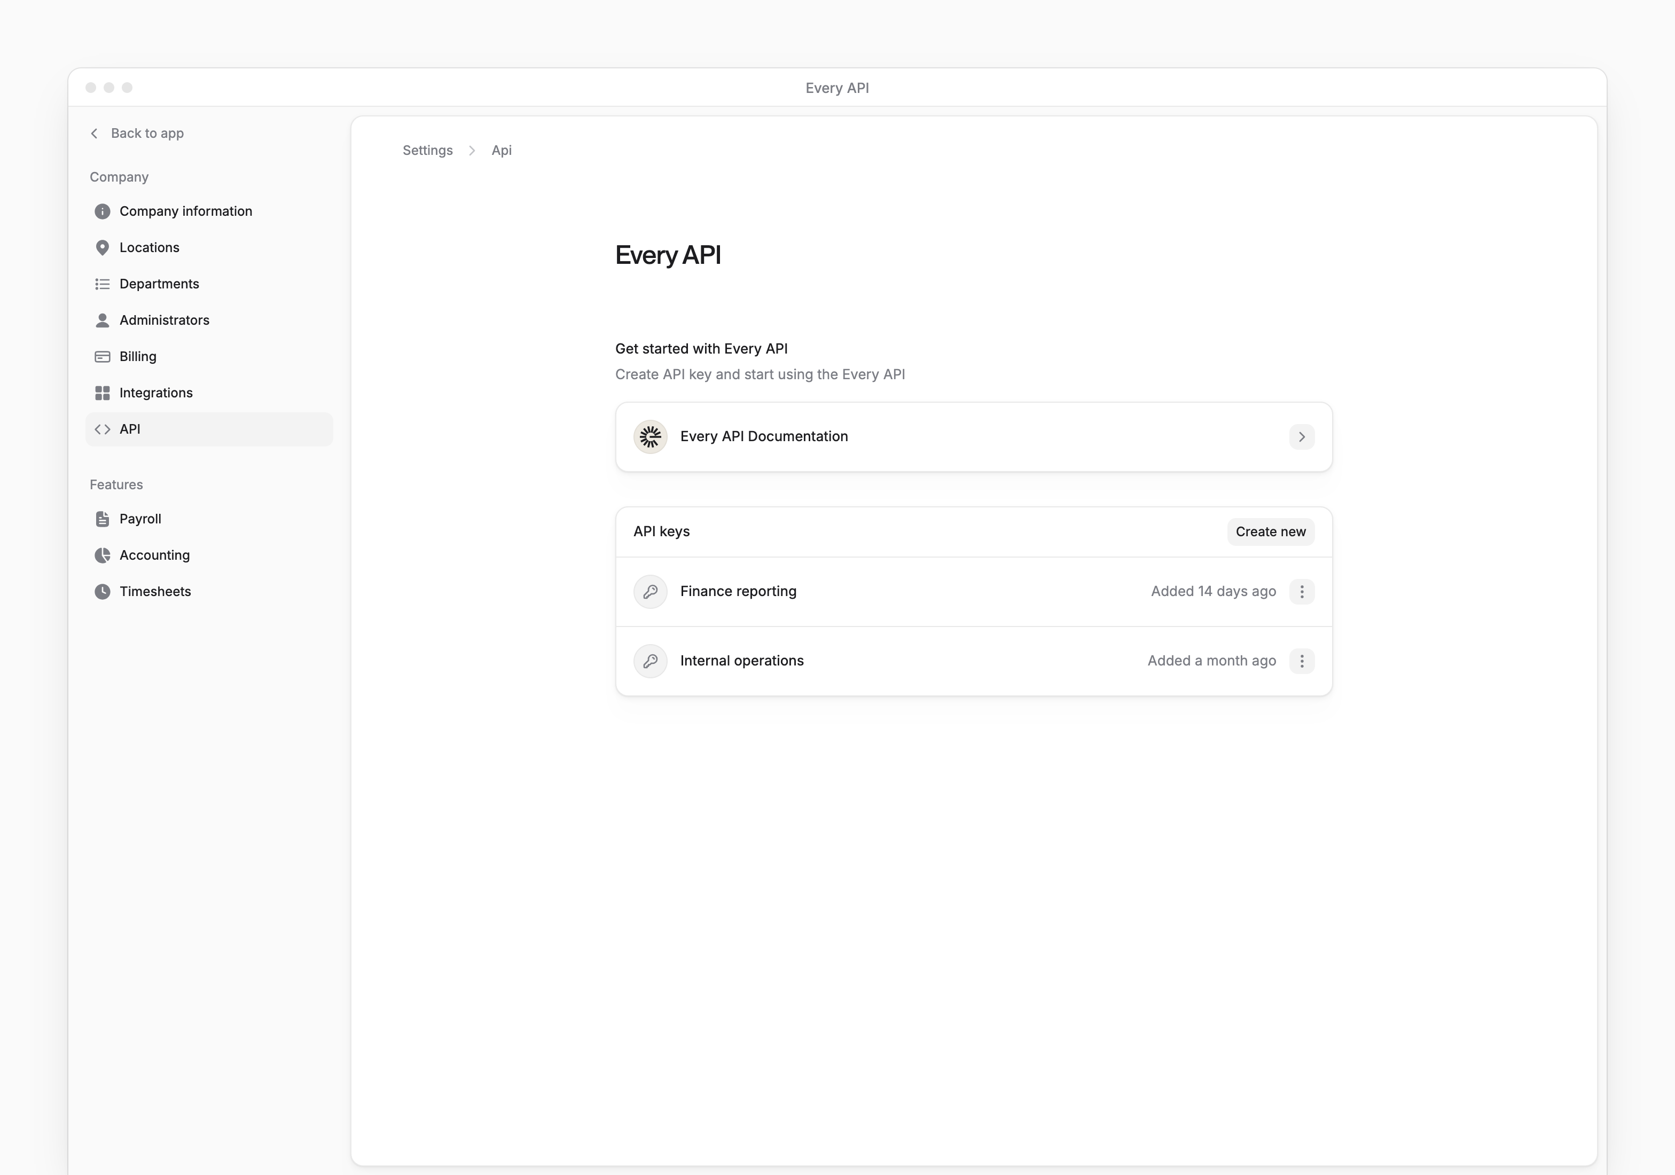Screen dimensions: 1675x1175
Task: Select the API sidebar item
Action: pos(209,429)
